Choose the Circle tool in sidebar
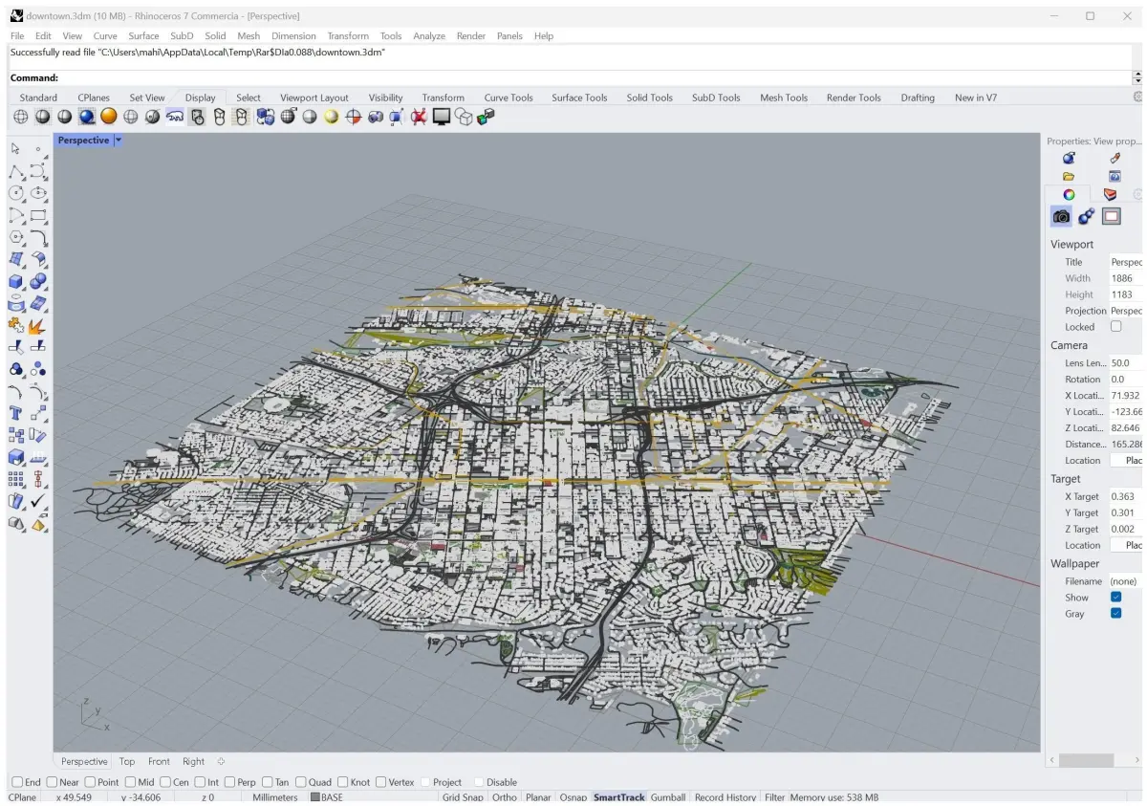This screenshot has width=1147, height=806. coord(16,193)
